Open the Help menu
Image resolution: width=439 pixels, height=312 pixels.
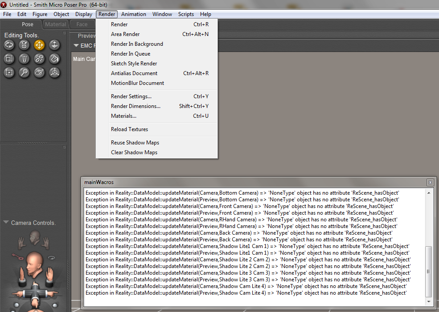click(x=205, y=14)
